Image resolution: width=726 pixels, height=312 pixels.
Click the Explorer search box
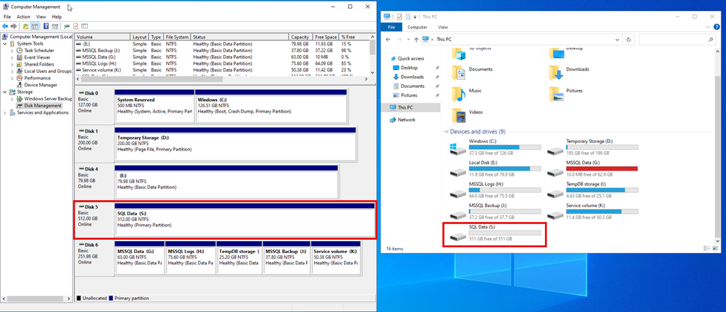point(677,39)
